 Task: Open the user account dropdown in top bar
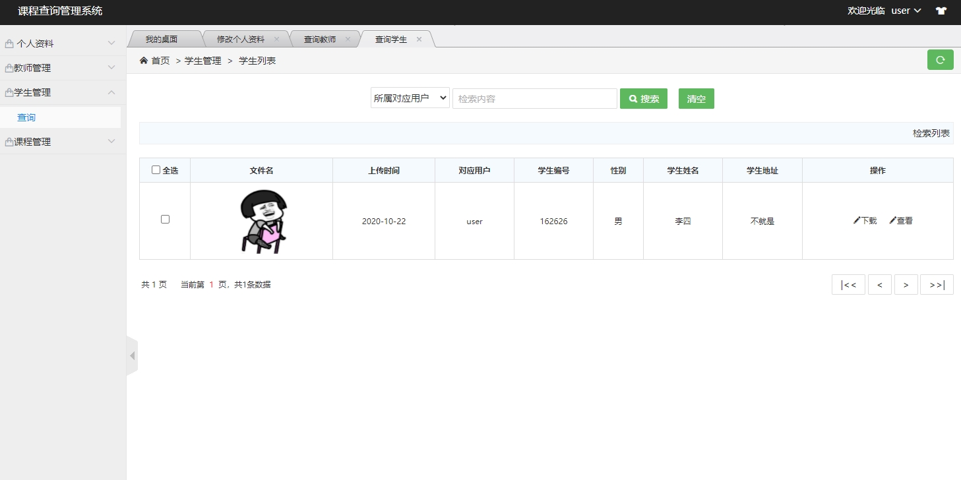pyautogui.click(x=905, y=11)
